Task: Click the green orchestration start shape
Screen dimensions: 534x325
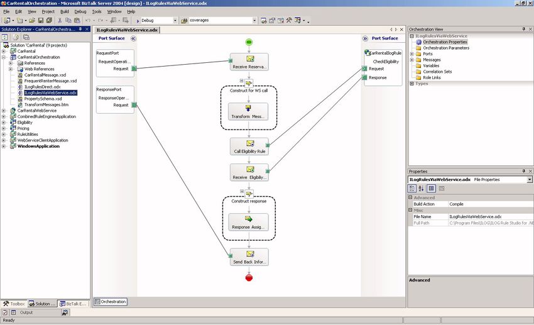Action: pos(249,42)
